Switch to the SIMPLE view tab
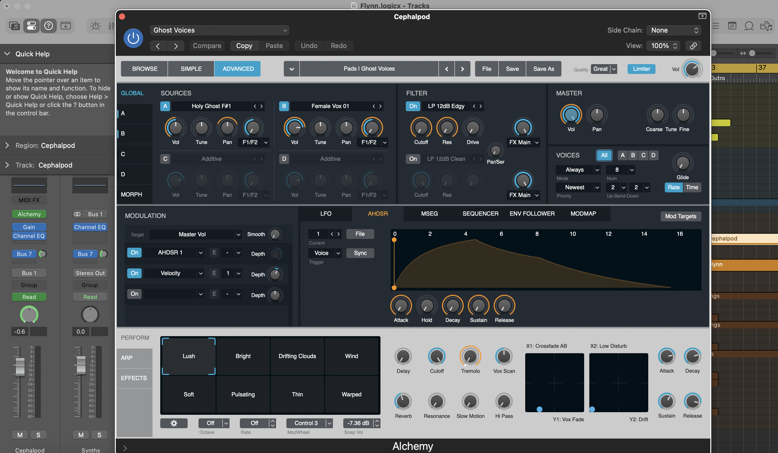 (x=191, y=69)
